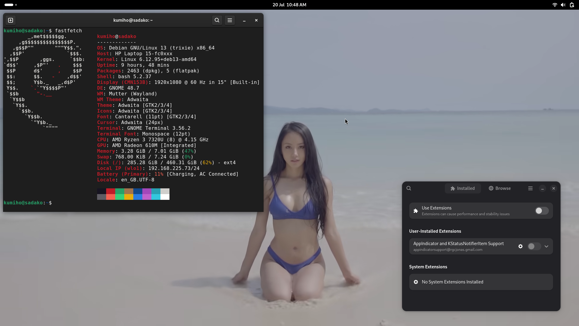The image size is (579, 326).
Task: Click the empty terminal prompt at bottom
Action: [28, 203]
